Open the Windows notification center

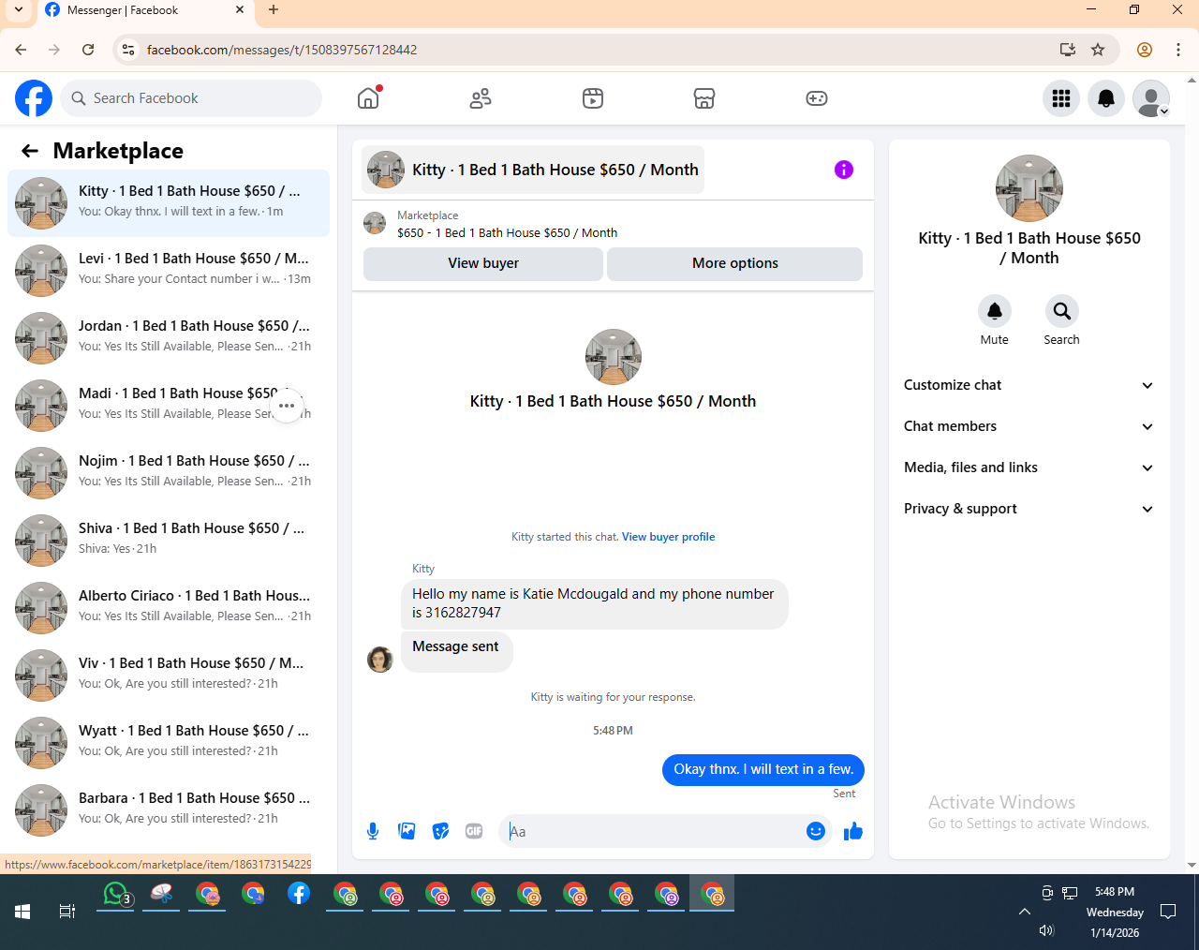click(1168, 911)
